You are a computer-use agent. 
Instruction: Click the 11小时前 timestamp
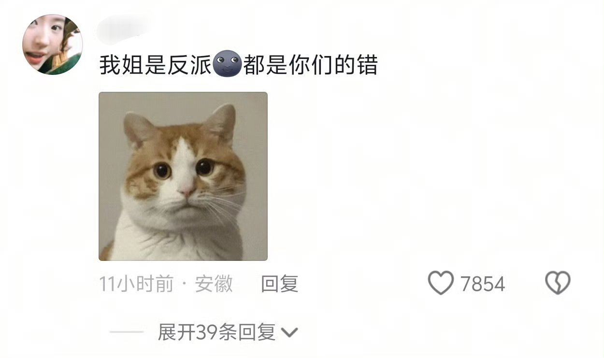[136, 284]
